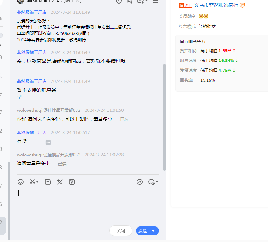Expand the send button dropdown arrow
268x242 pixels.
click(x=153, y=231)
